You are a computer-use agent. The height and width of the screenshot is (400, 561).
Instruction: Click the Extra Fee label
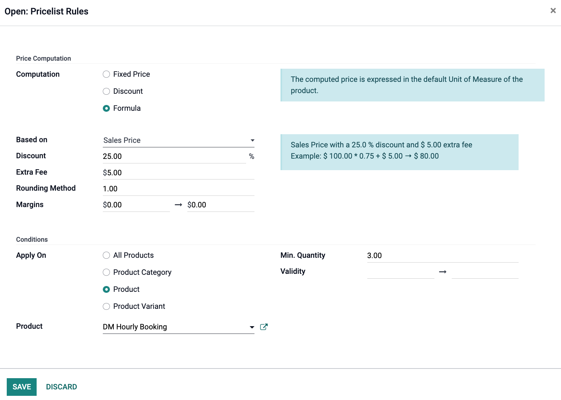(x=31, y=172)
